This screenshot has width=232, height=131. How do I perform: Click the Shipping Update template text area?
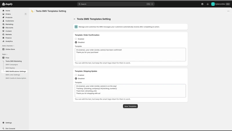[130, 91]
